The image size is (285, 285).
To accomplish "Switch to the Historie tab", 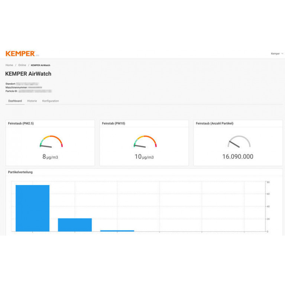I will pos(32,101).
